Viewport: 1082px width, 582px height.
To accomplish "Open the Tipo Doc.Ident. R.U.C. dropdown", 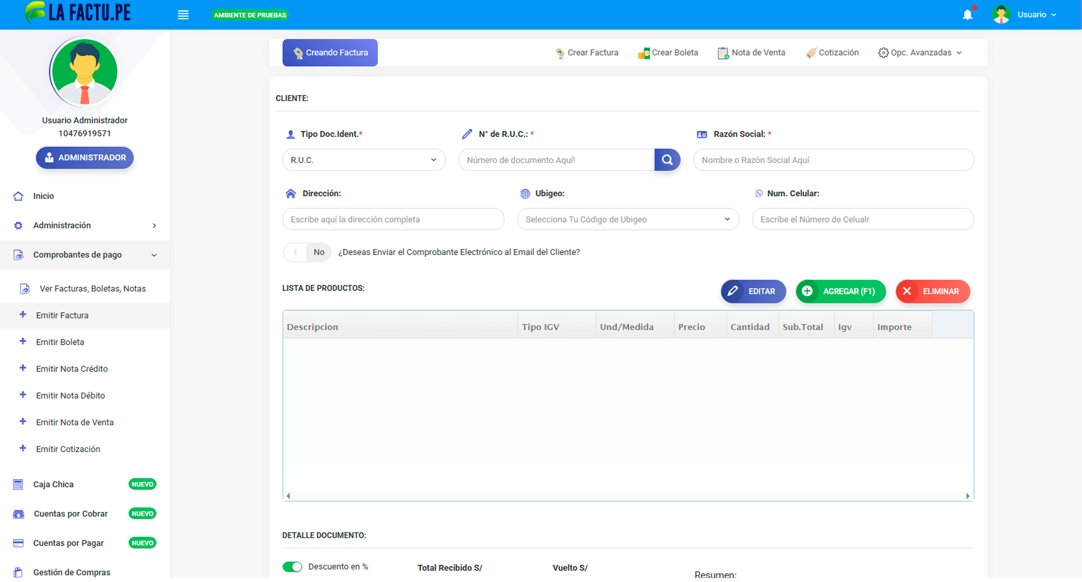I will pyautogui.click(x=364, y=160).
